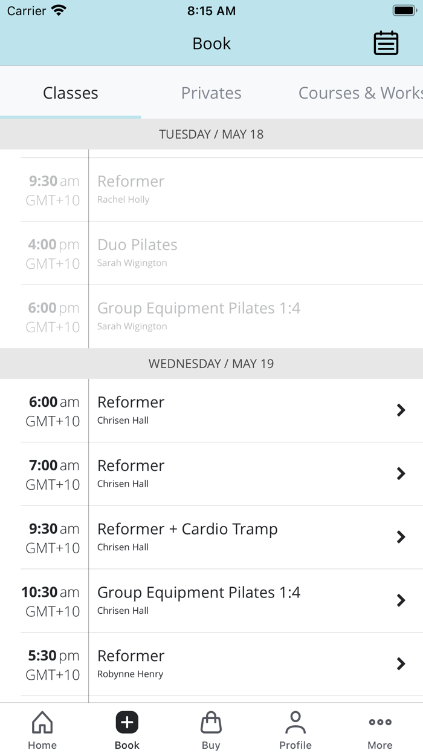Switch to the Privates tab

point(211,93)
